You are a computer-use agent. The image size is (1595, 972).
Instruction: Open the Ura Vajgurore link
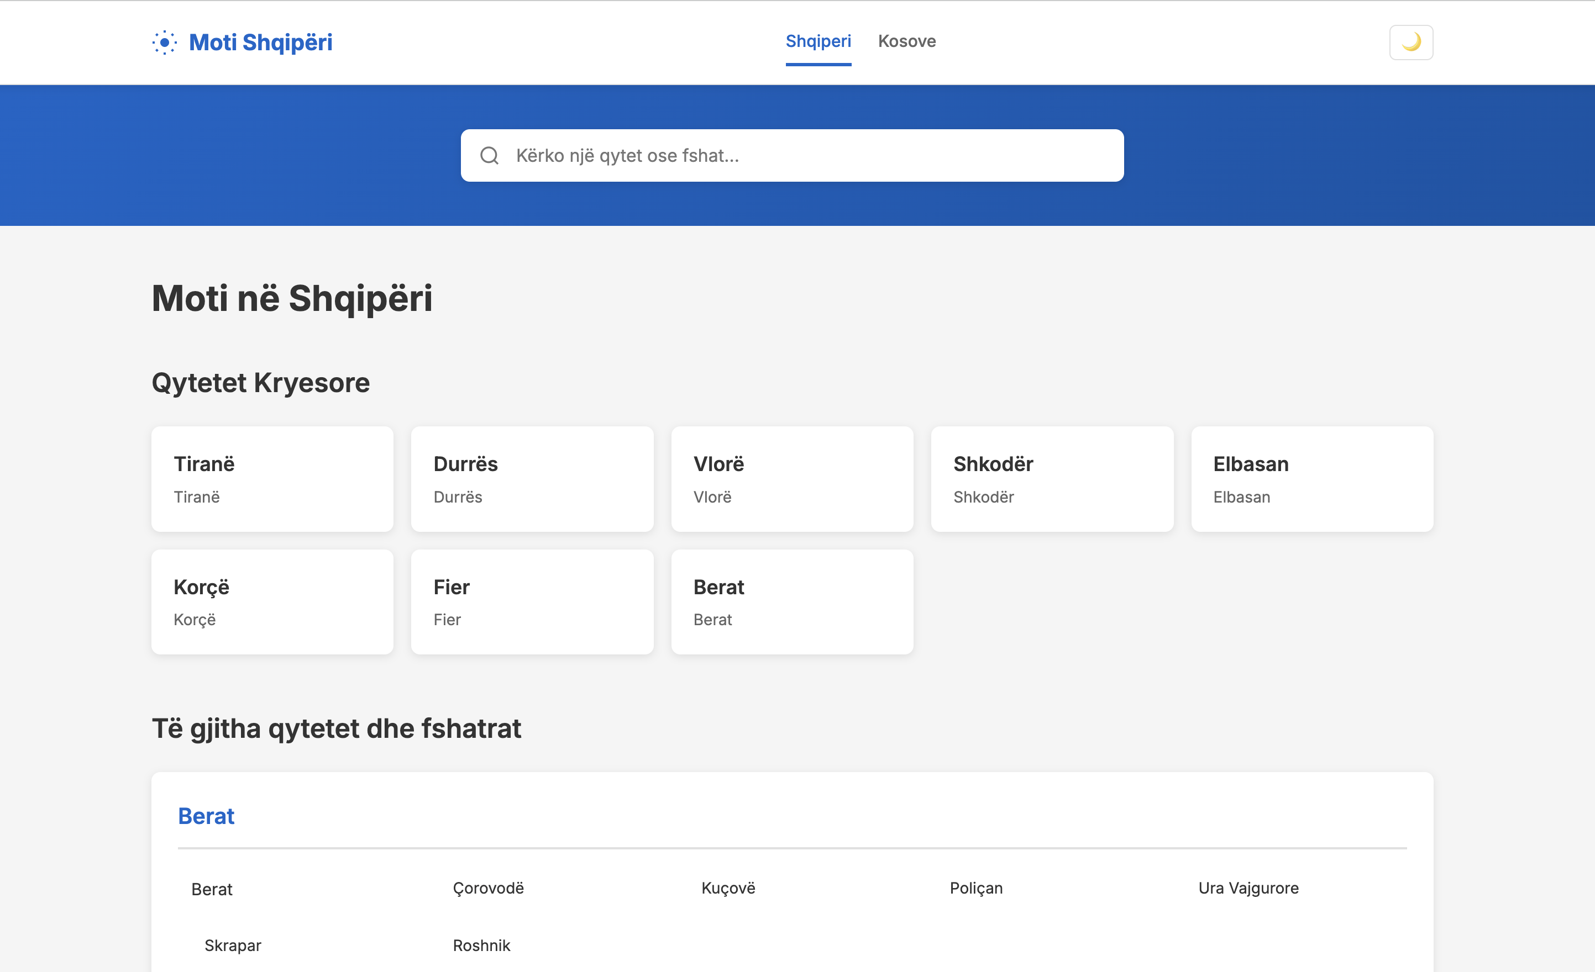pos(1247,888)
